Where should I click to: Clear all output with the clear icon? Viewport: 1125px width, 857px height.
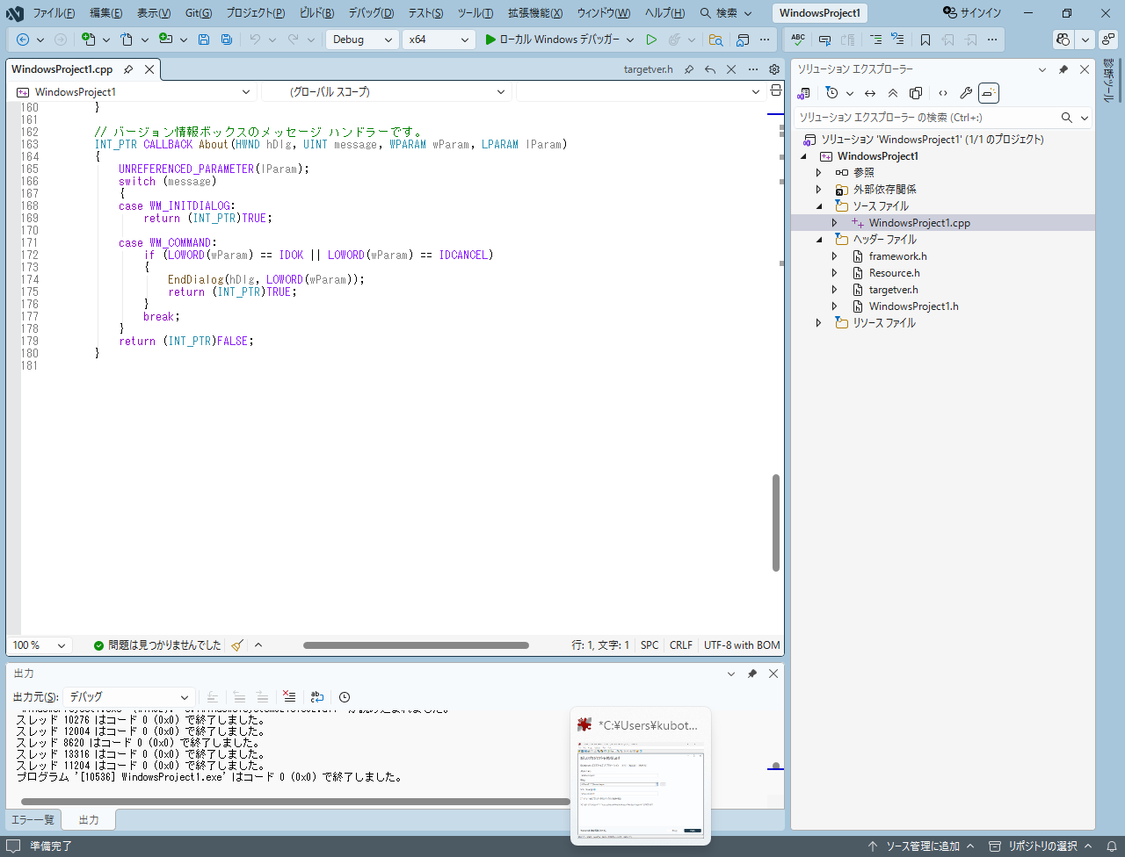289,696
